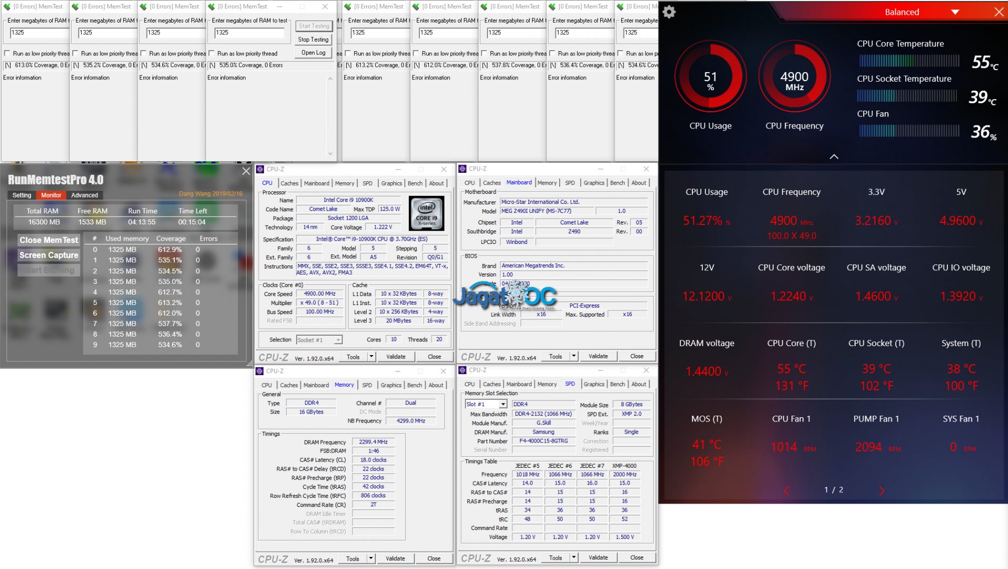Open the Slot #1 memory slot dropdown
The width and height of the screenshot is (1008, 569).
pos(503,404)
